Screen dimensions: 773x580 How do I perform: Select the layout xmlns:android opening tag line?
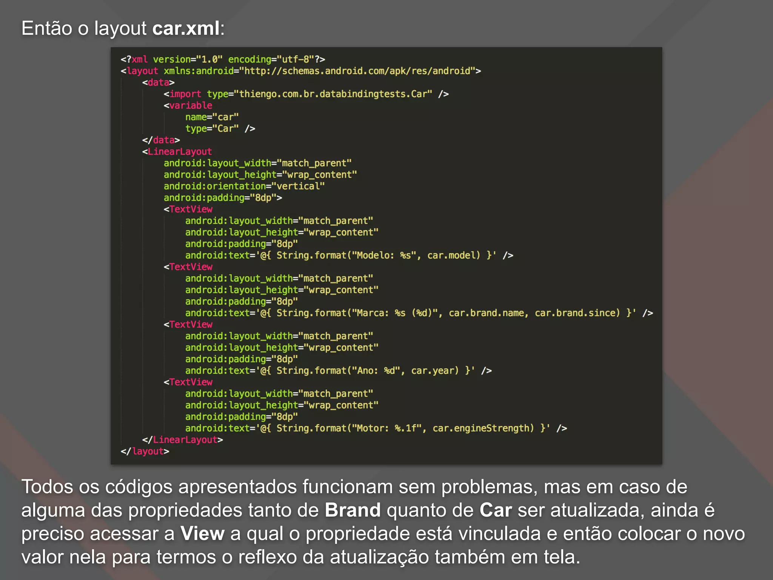[x=301, y=71]
